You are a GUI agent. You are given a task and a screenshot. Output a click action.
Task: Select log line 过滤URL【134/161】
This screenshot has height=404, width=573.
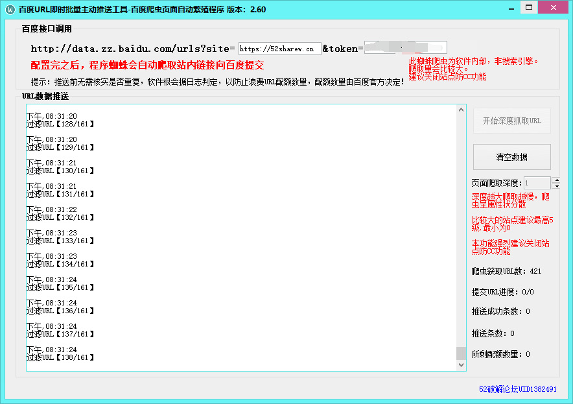(60, 264)
